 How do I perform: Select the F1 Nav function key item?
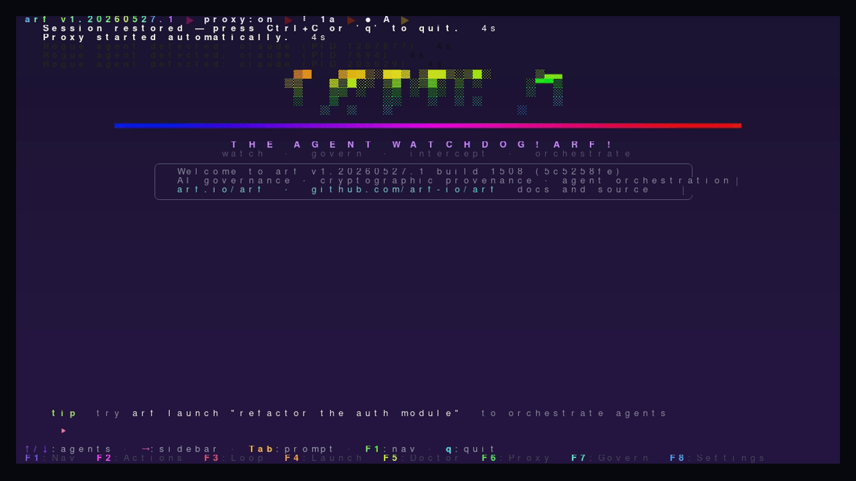[51, 458]
